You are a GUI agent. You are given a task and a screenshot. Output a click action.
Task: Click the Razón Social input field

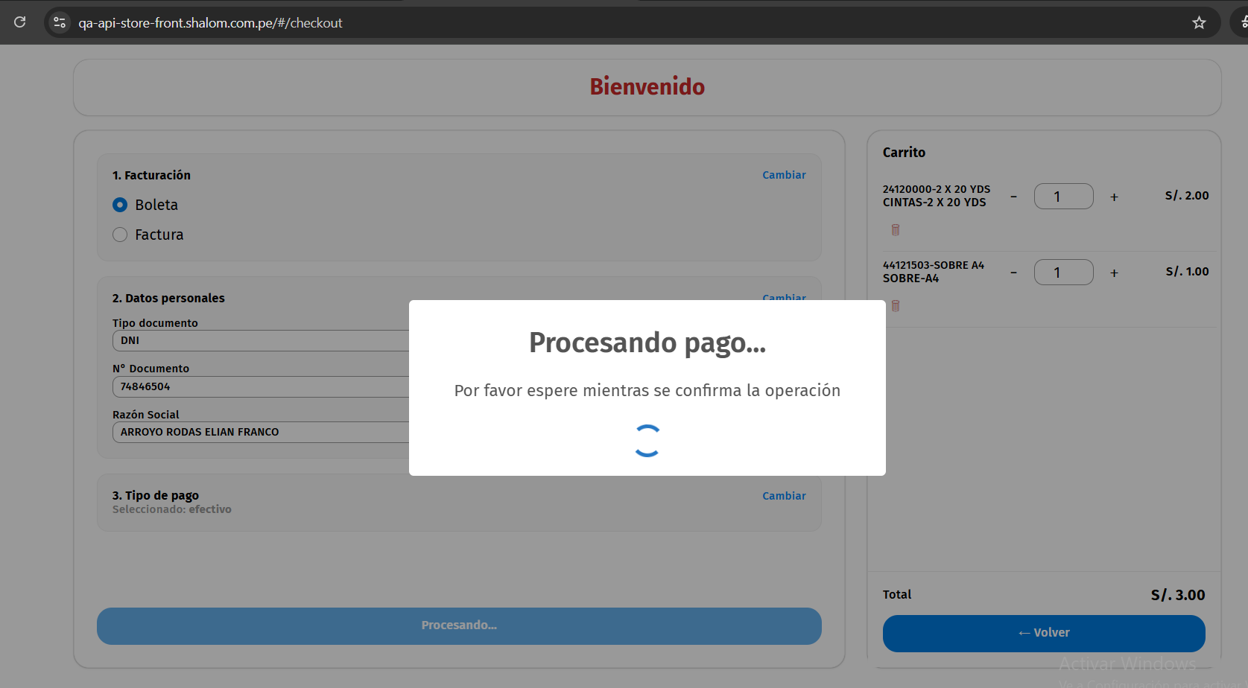(x=261, y=432)
